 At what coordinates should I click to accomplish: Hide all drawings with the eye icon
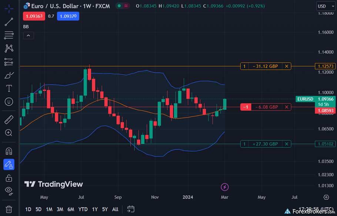(x=9, y=191)
